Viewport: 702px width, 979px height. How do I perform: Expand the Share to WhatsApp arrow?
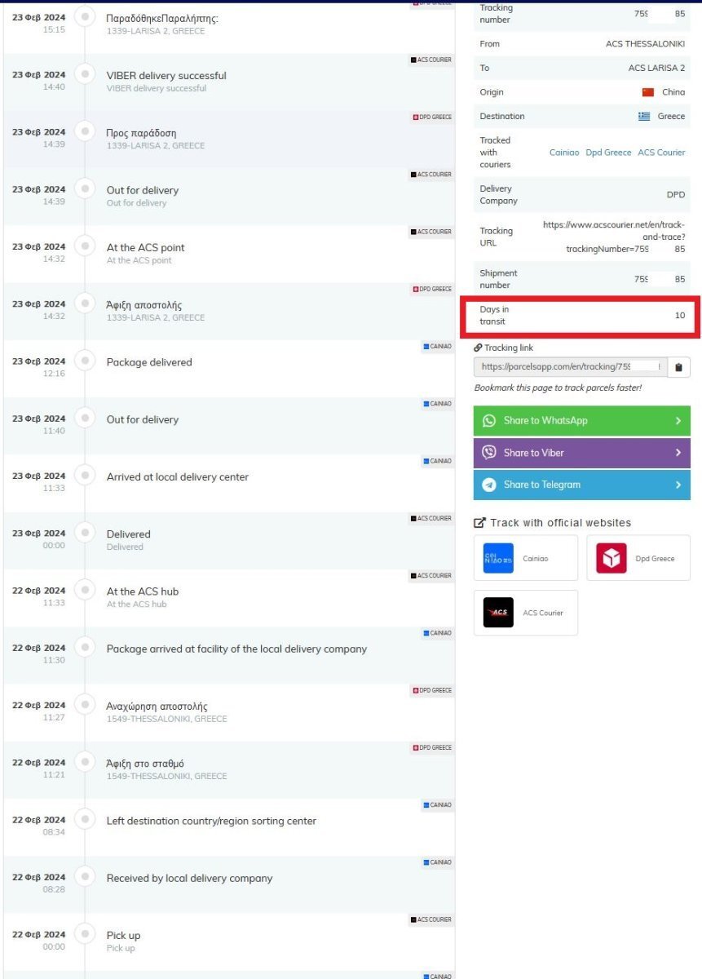[x=678, y=421]
